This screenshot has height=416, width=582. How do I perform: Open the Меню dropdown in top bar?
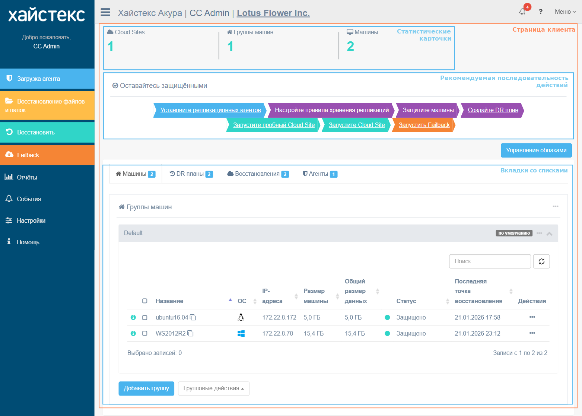coord(565,12)
